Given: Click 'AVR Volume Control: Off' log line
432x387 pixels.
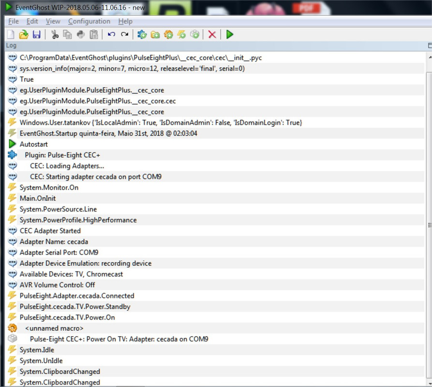Looking at the screenshot, I should coord(216,285).
